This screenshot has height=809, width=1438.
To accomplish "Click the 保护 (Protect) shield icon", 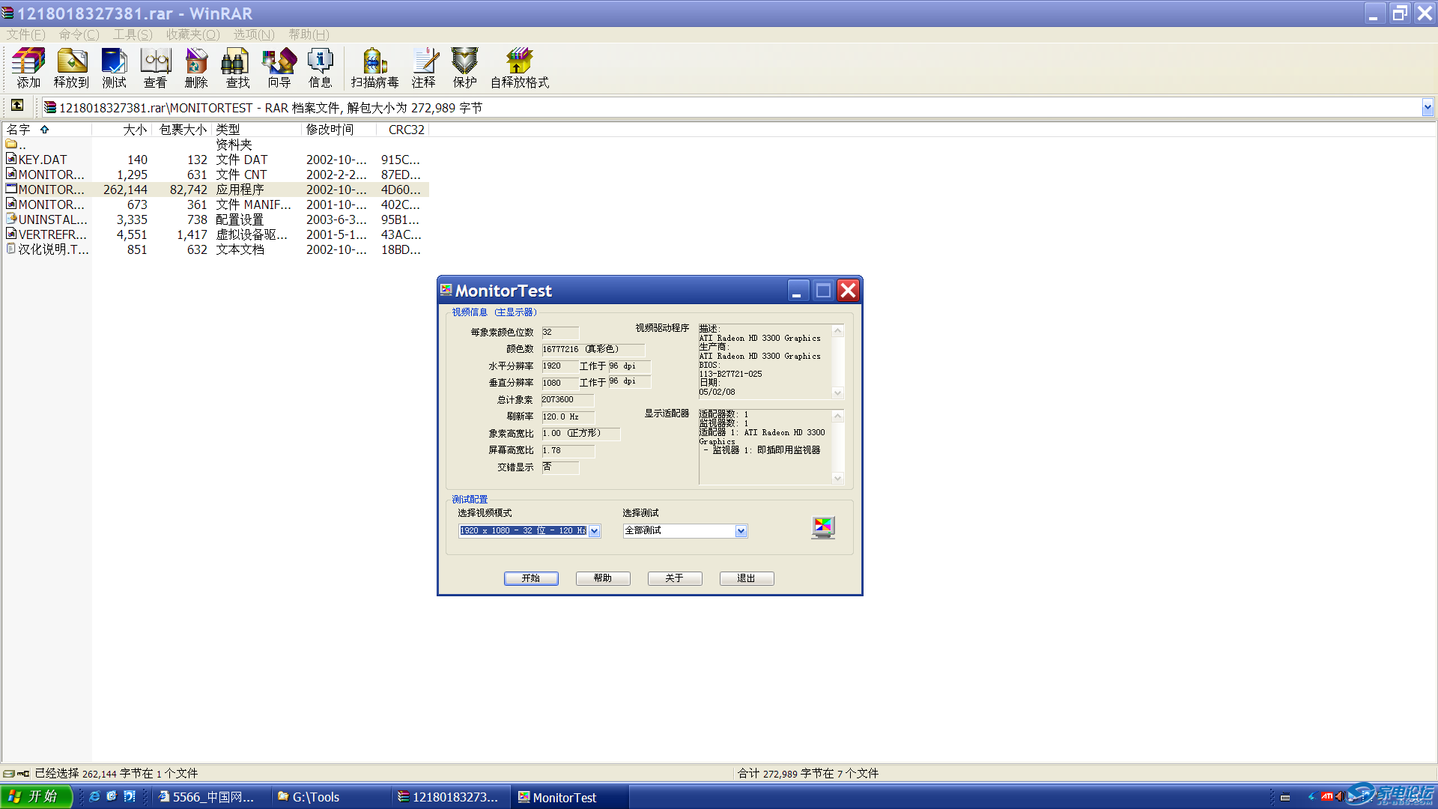I will click(464, 67).
